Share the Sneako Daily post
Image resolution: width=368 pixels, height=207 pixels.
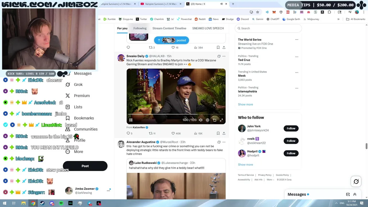click(224, 133)
